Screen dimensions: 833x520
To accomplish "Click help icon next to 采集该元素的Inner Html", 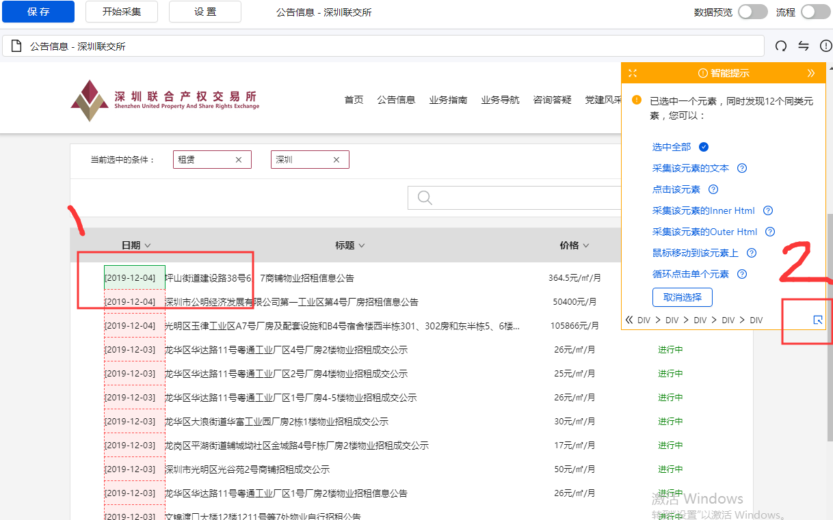I will click(768, 210).
